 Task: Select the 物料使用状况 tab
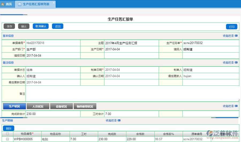point(85,106)
